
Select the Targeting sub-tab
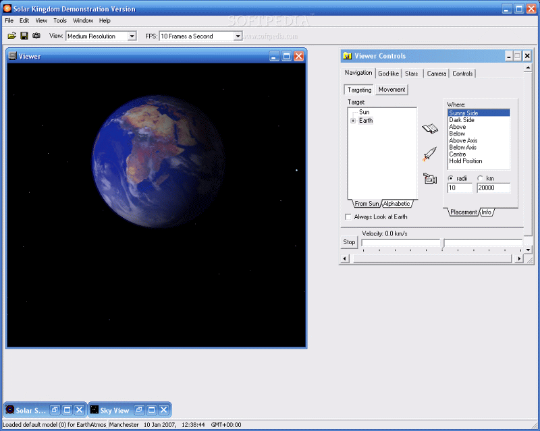point(359,90)
